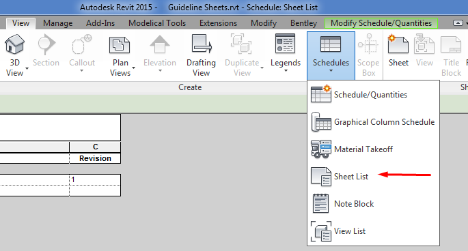Expand the Plan Views dropdown arrow
Image resolution: width=468 pixels, height=251 pixels.
pos(133,68)
